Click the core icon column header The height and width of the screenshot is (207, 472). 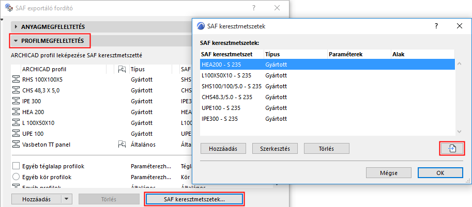click(121, 69)
